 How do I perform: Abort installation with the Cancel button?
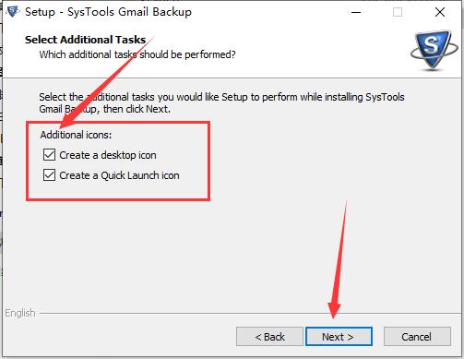(417, 337)
